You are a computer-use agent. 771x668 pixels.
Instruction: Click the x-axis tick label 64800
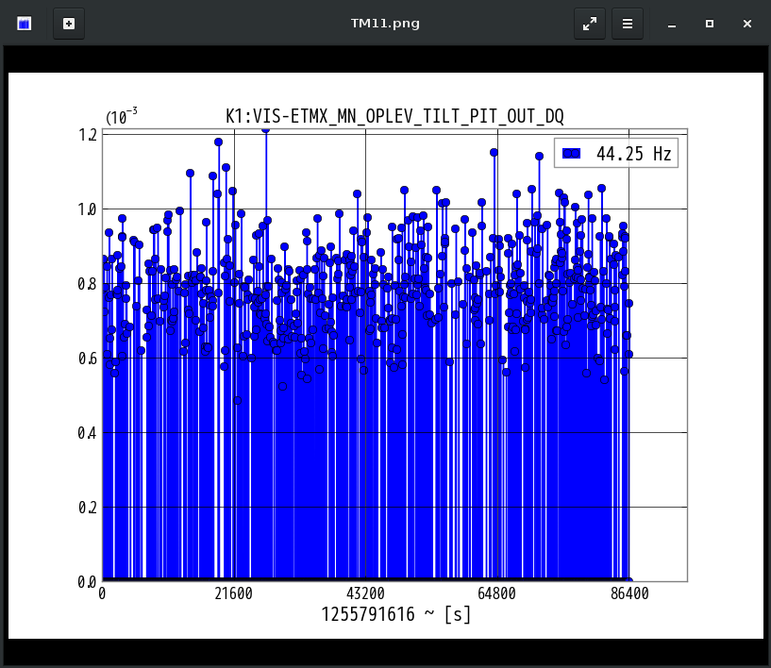(x=497, y=593)
